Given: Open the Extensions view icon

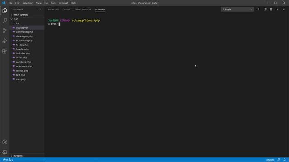Looking at the screenshot, I should click(5, 51).
